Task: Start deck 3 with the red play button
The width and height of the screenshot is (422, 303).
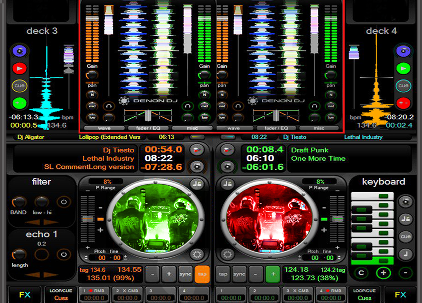Action: (20, 68)
